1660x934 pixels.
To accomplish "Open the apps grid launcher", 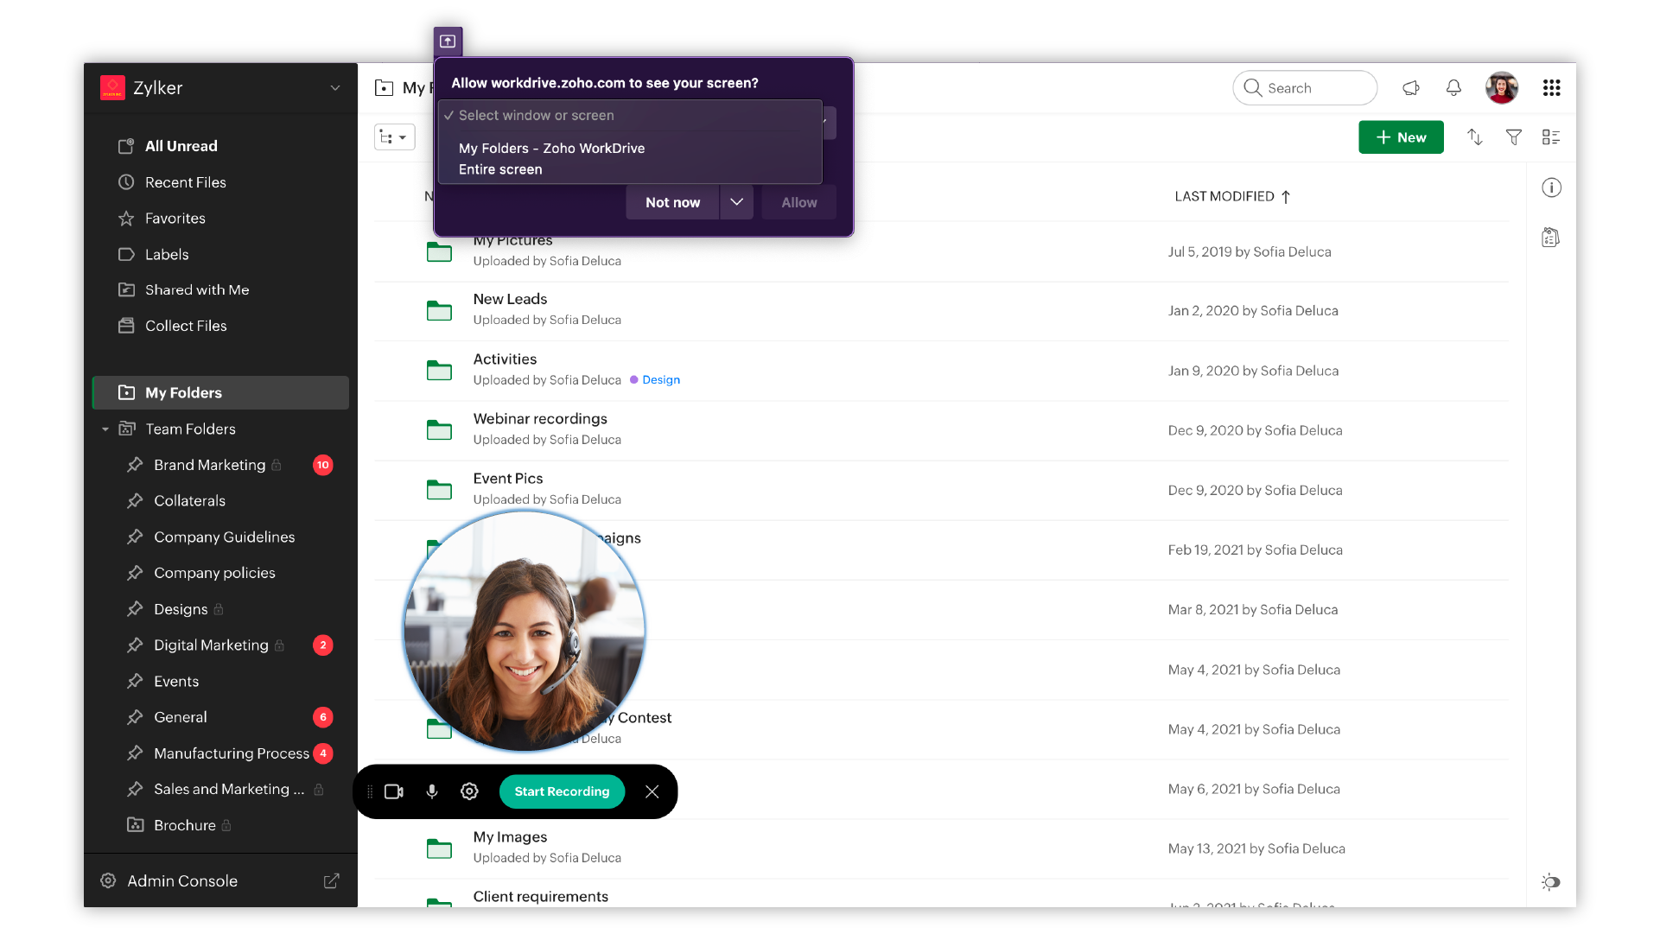I will [1551, 88].
